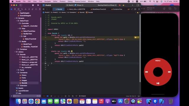The height and width of the screenshot is (106, 189).
Task: Select the iPodU2 scheme in toolbar
Action: click(x=70, y=5)
